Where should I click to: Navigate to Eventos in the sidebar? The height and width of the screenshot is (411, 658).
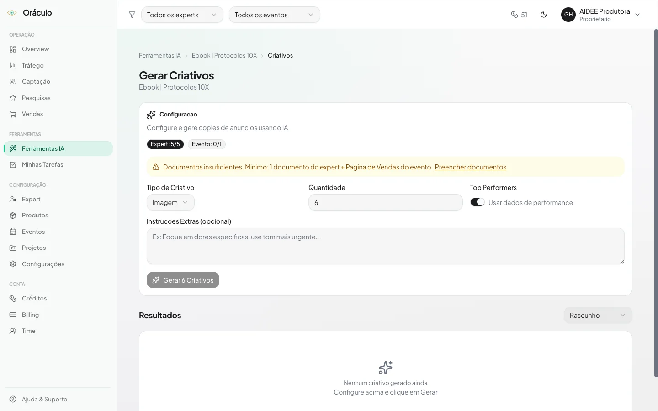(x=58, y=232)
